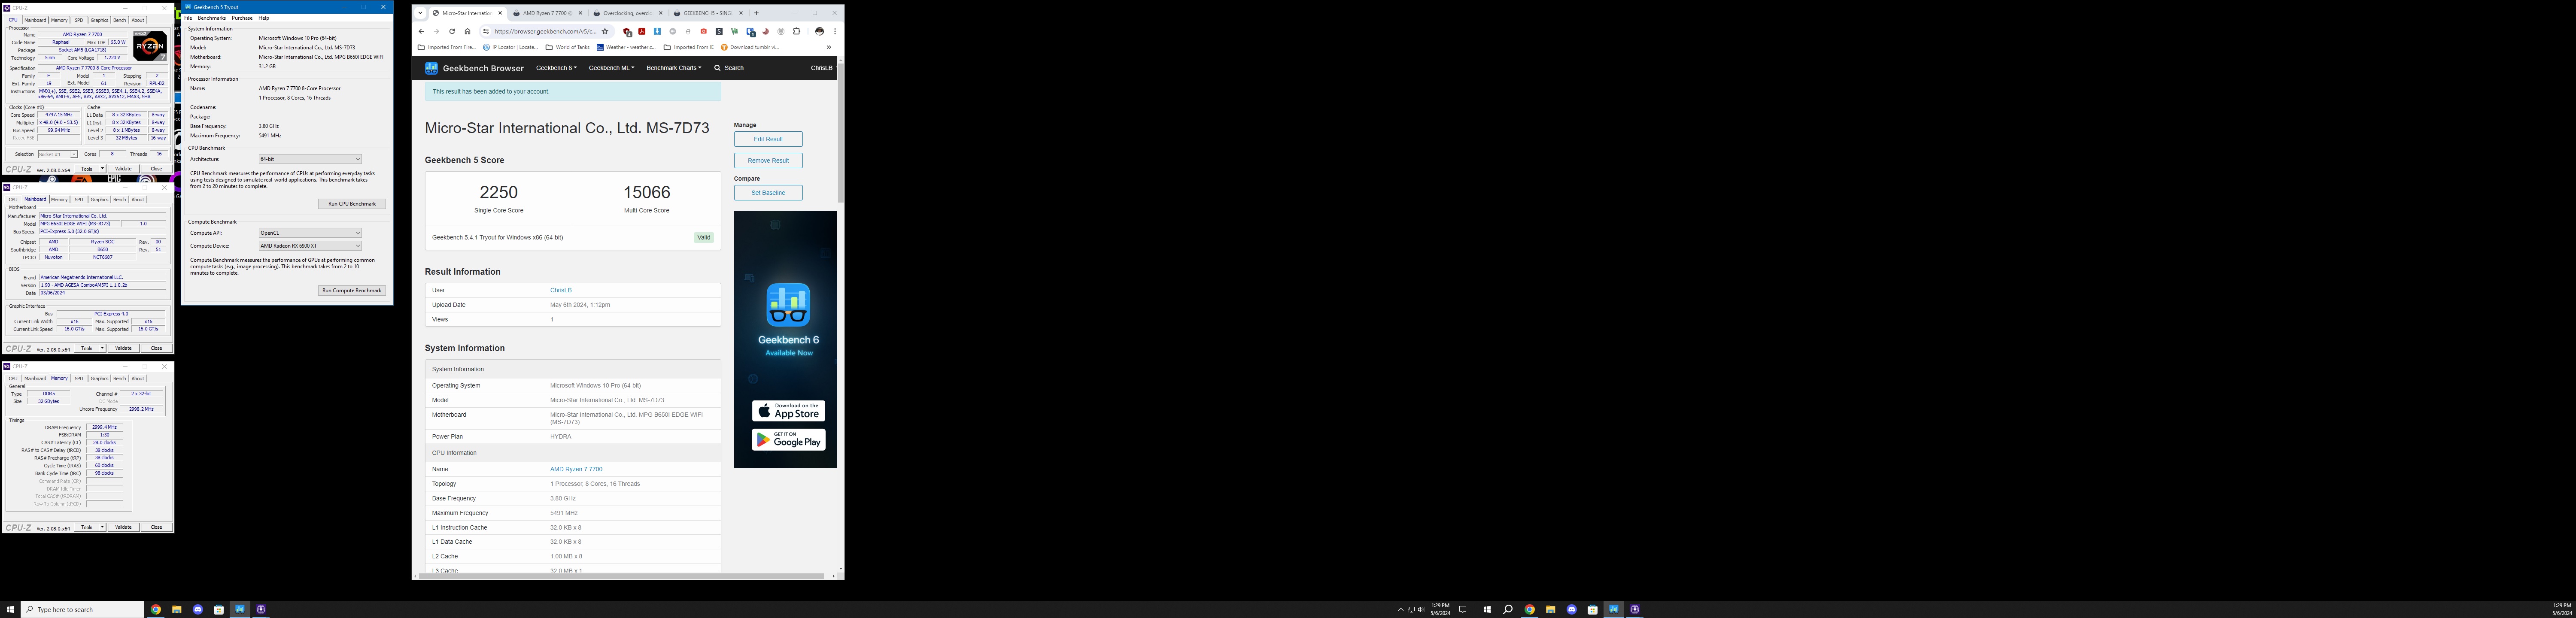
Task: Click the 'Type here to search' taskbar box
Action: pyautogui.click(x=82, y=609)
